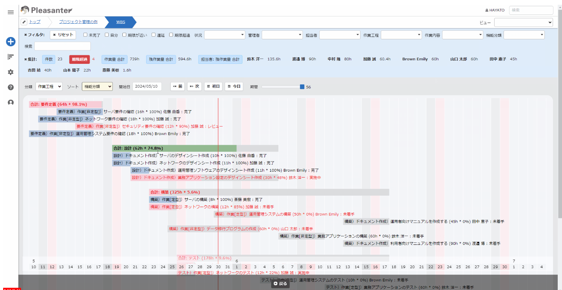Open the view mode sidebar icon
This screenshot has width=562, height=290.
coord(11,57)
